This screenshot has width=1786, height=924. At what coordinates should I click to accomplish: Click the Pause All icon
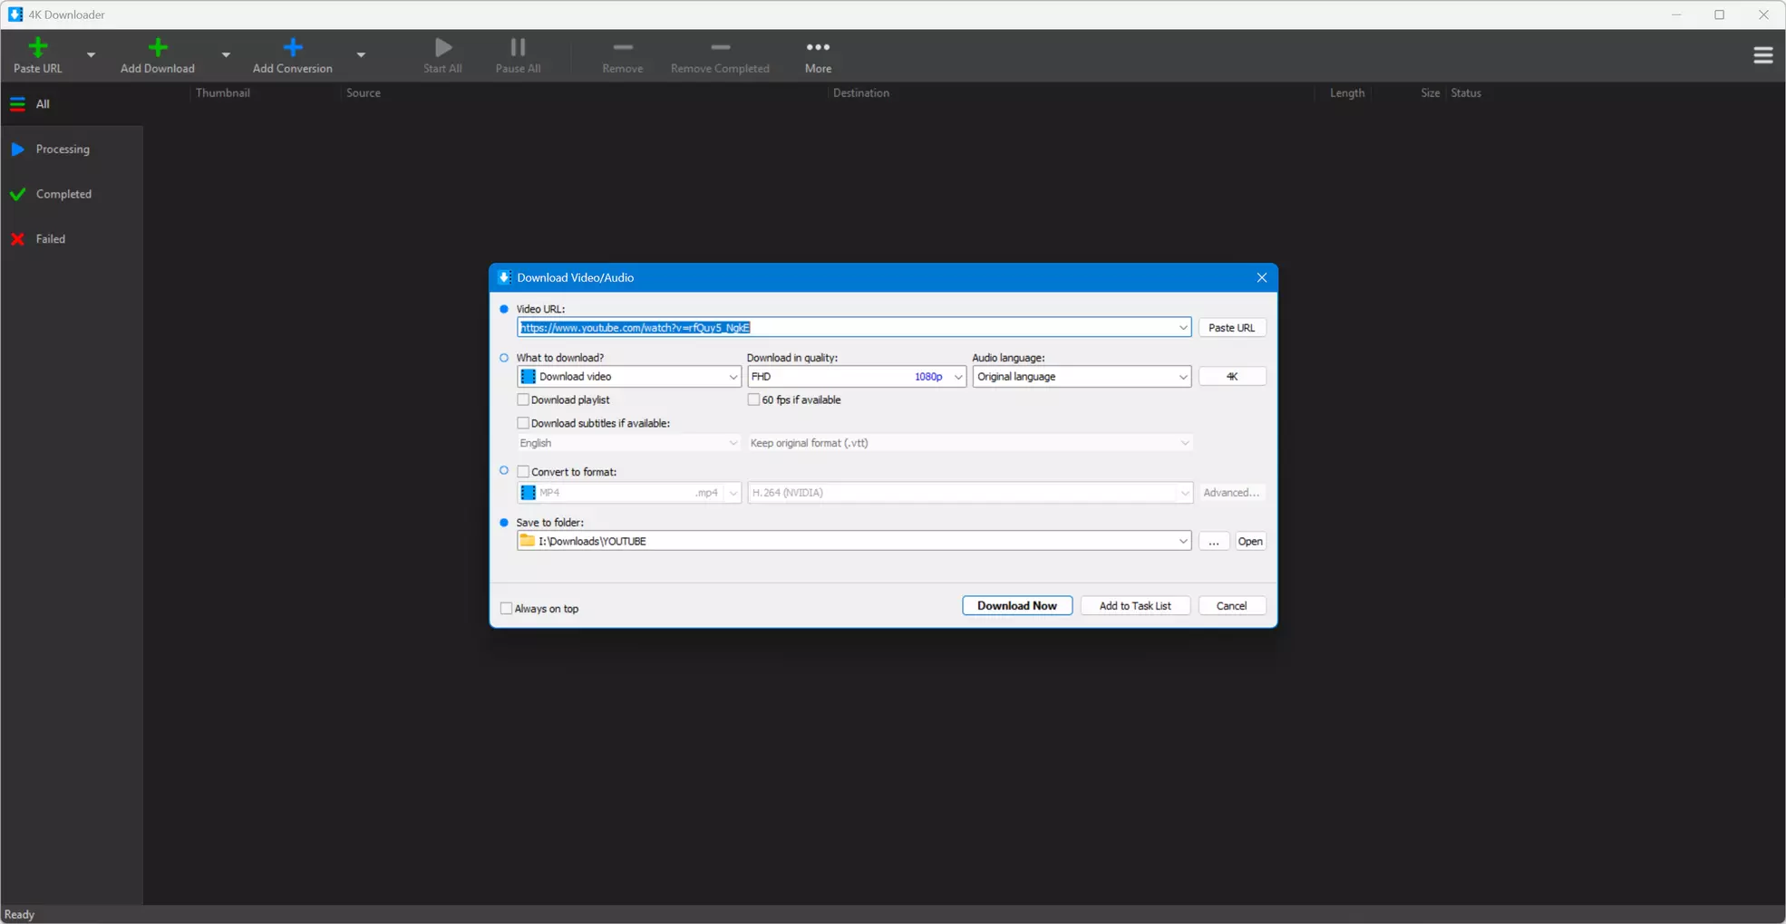point(518,47)
